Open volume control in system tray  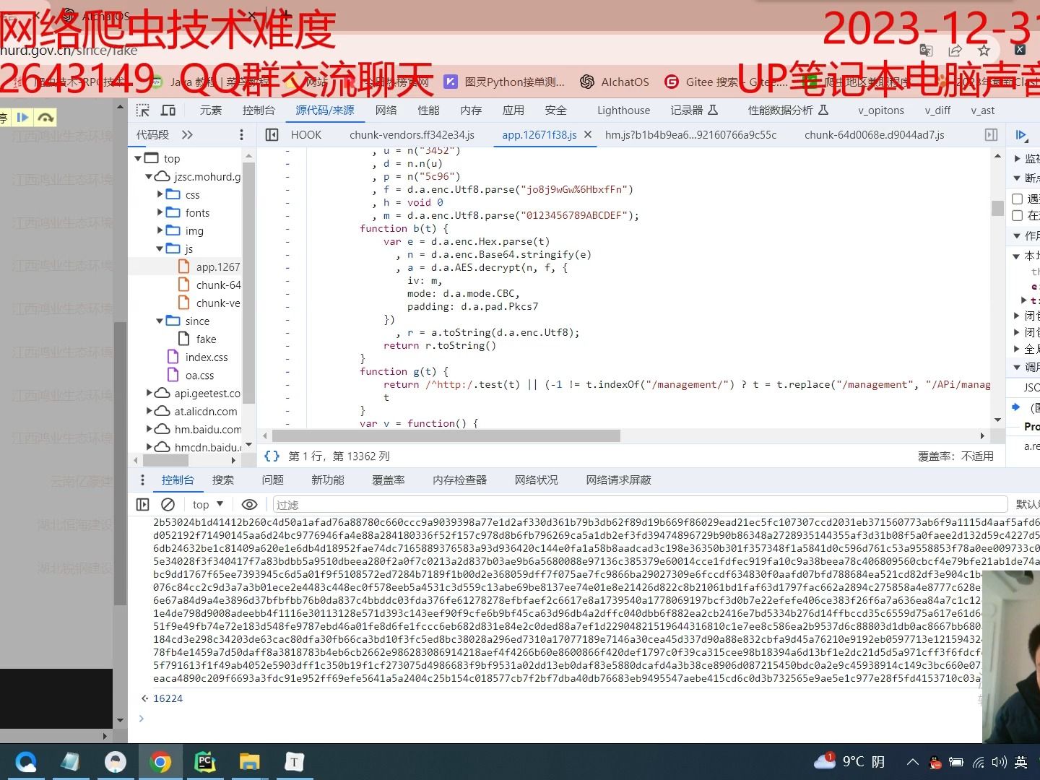coord(1000,762)
